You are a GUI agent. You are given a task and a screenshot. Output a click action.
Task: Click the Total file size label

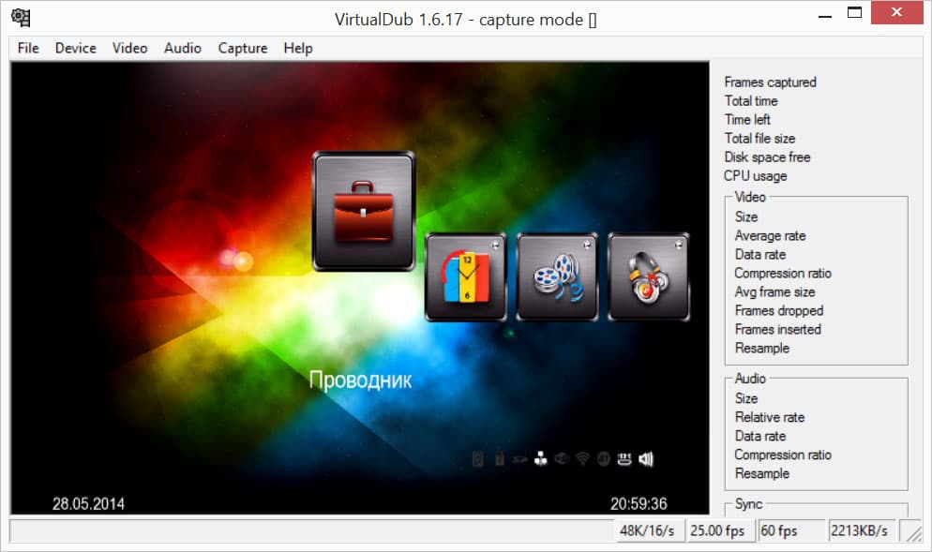click(x=759, y=139)
